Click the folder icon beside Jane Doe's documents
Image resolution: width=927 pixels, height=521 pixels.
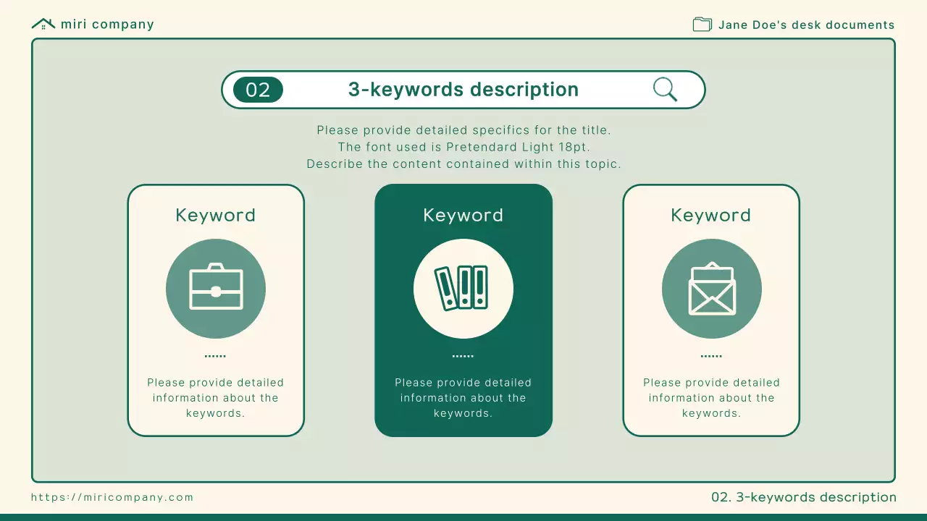[x=702, y=25]
